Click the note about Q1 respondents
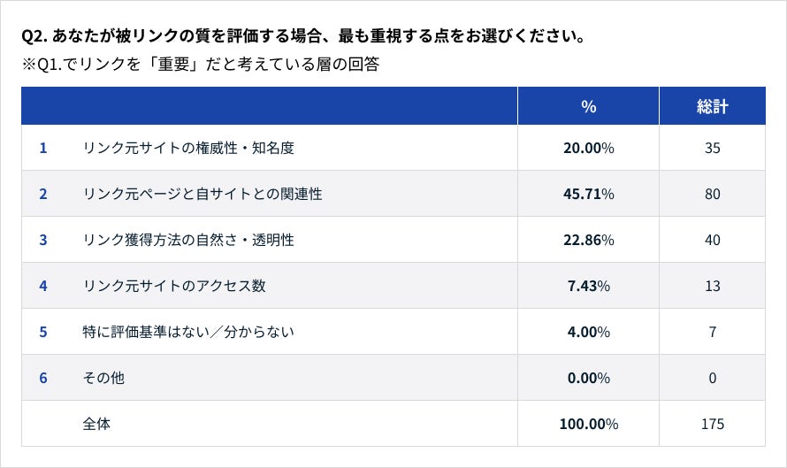This screenshot has width=787, height=468. pos(201,65)
